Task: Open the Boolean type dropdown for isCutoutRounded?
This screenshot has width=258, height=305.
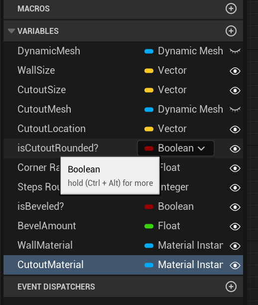Action: click(176, 148)
